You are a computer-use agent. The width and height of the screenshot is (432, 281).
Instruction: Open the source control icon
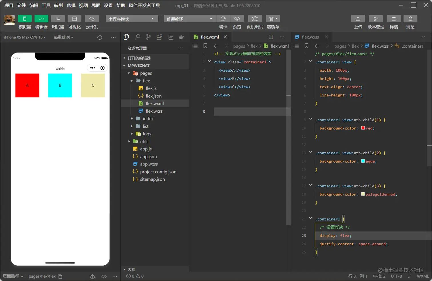148,37
